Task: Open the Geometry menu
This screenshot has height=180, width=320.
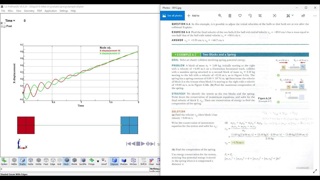Action: [x=29, y=11]
